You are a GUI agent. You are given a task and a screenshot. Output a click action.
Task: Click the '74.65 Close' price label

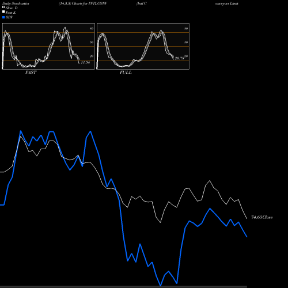tap(262, 217)
